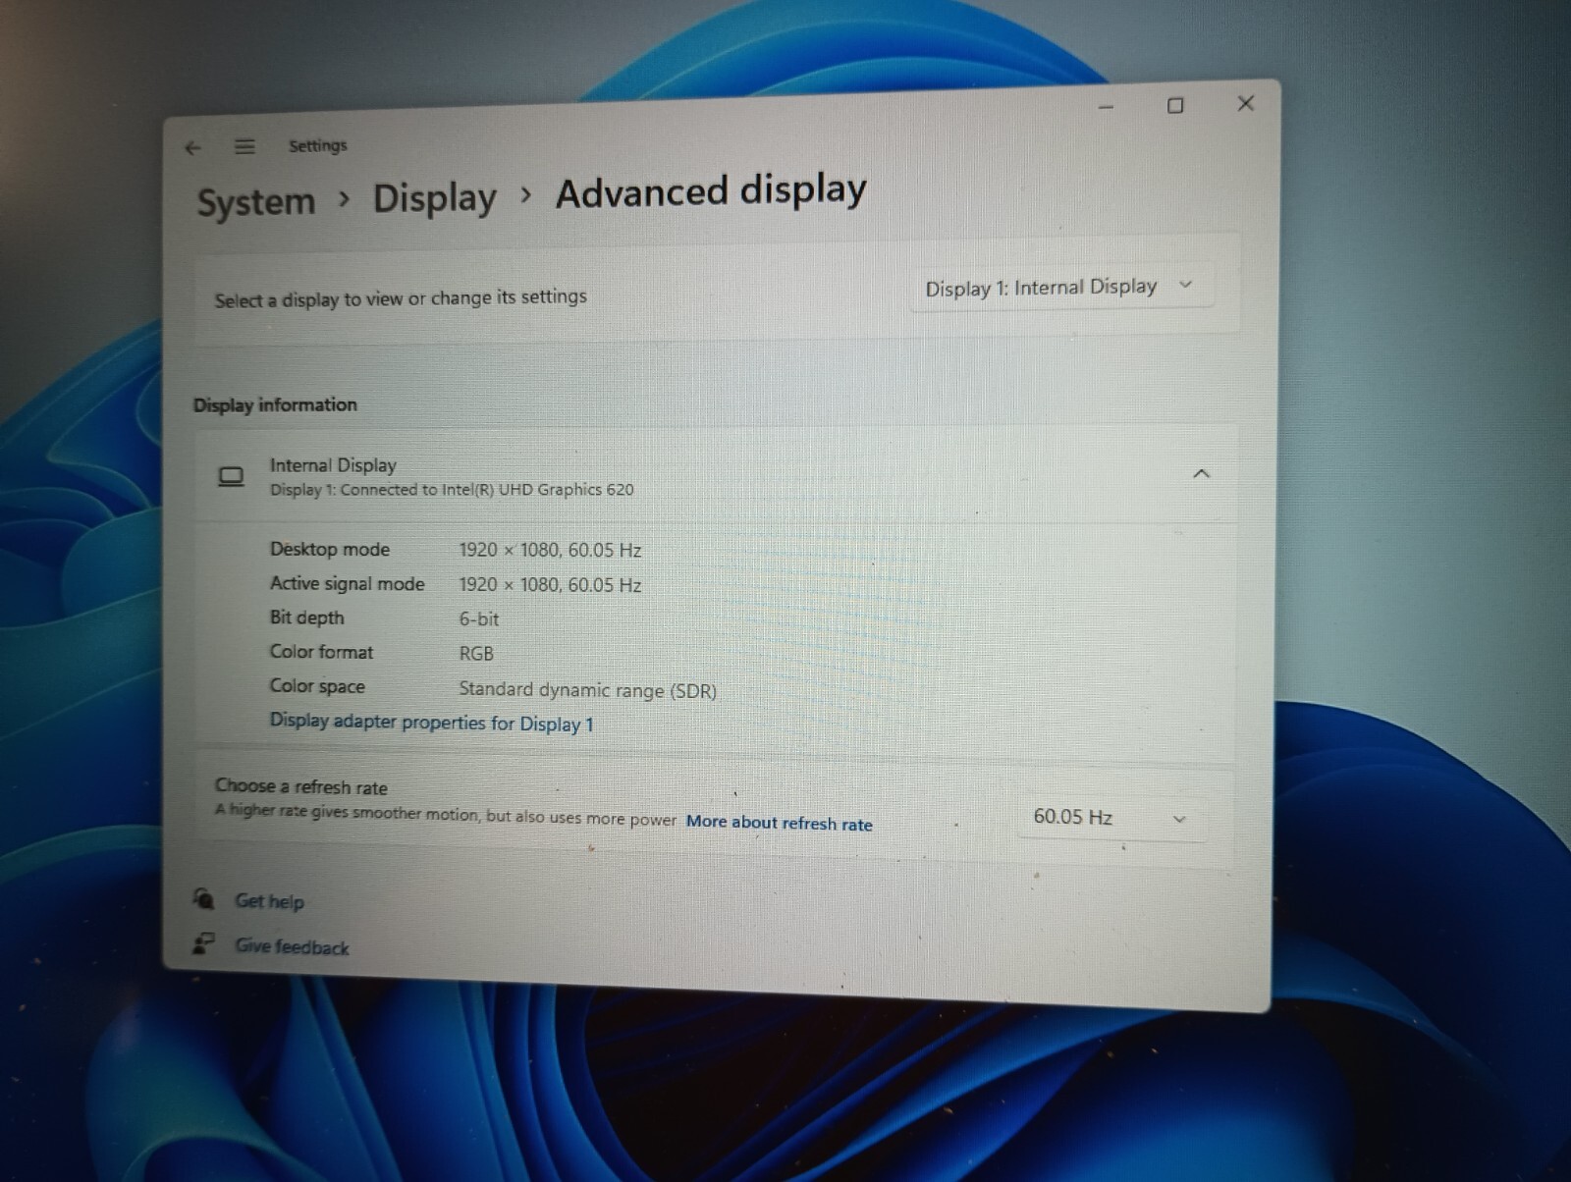Viewport: 1571px width, 1182px height.
Task: Click the Bit depth label
Action: [x=307, y=618]
